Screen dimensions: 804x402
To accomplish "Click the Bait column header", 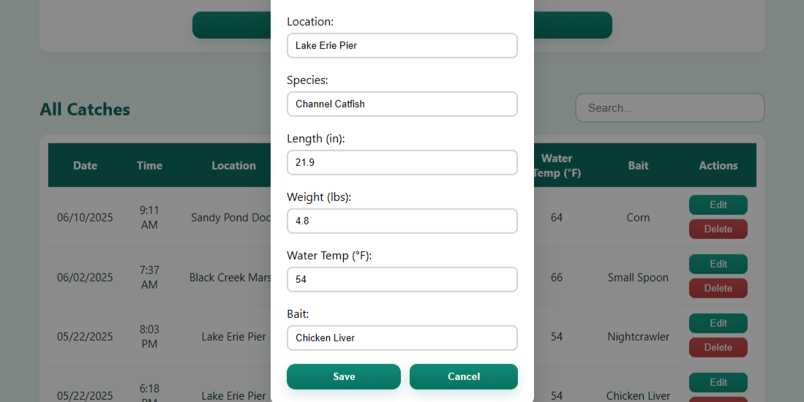I will (638, 165).
